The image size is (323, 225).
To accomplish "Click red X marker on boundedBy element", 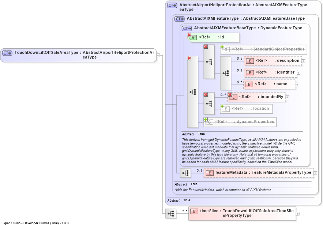I will [x=230, y=94].
